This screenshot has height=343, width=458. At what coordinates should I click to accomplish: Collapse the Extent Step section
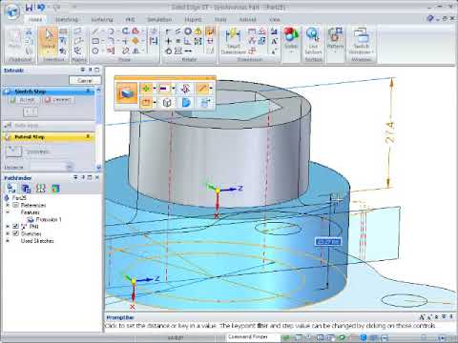coord(88,136)
